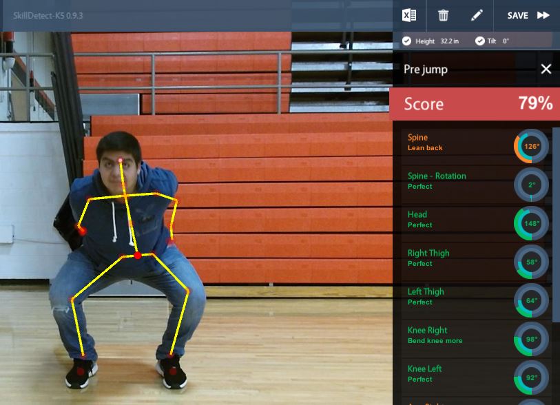Click the 64° Left Thigh gauge
This screenshot has height=405, width=560.
click(531, 300)
